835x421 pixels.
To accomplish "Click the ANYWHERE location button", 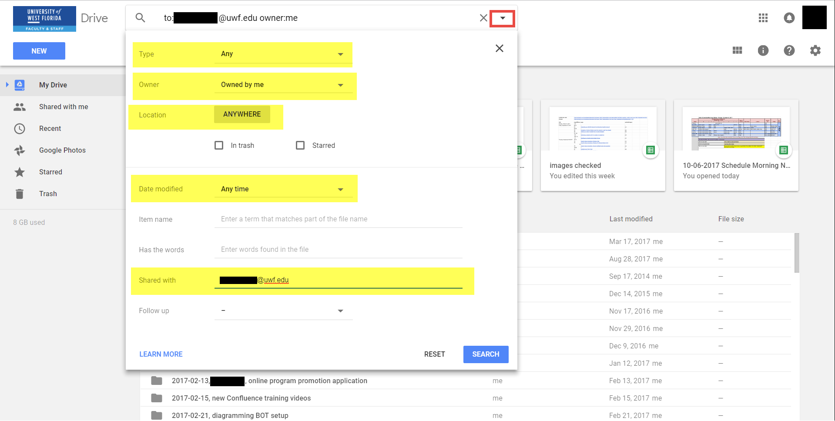I will pyautogui.click(x=242, y=114).
